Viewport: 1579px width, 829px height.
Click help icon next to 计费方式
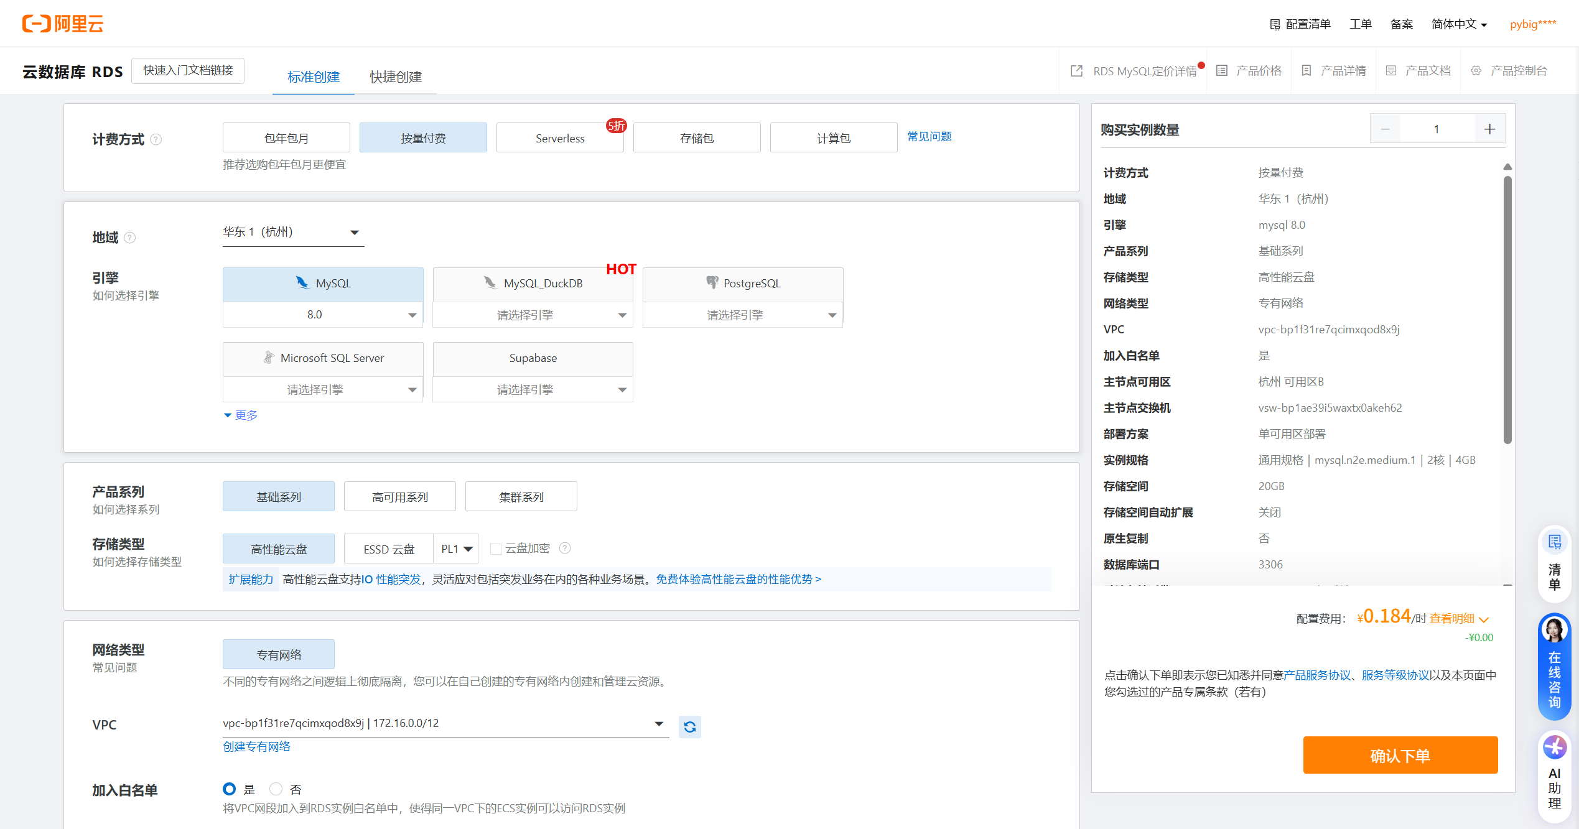[x=156, y=139]
